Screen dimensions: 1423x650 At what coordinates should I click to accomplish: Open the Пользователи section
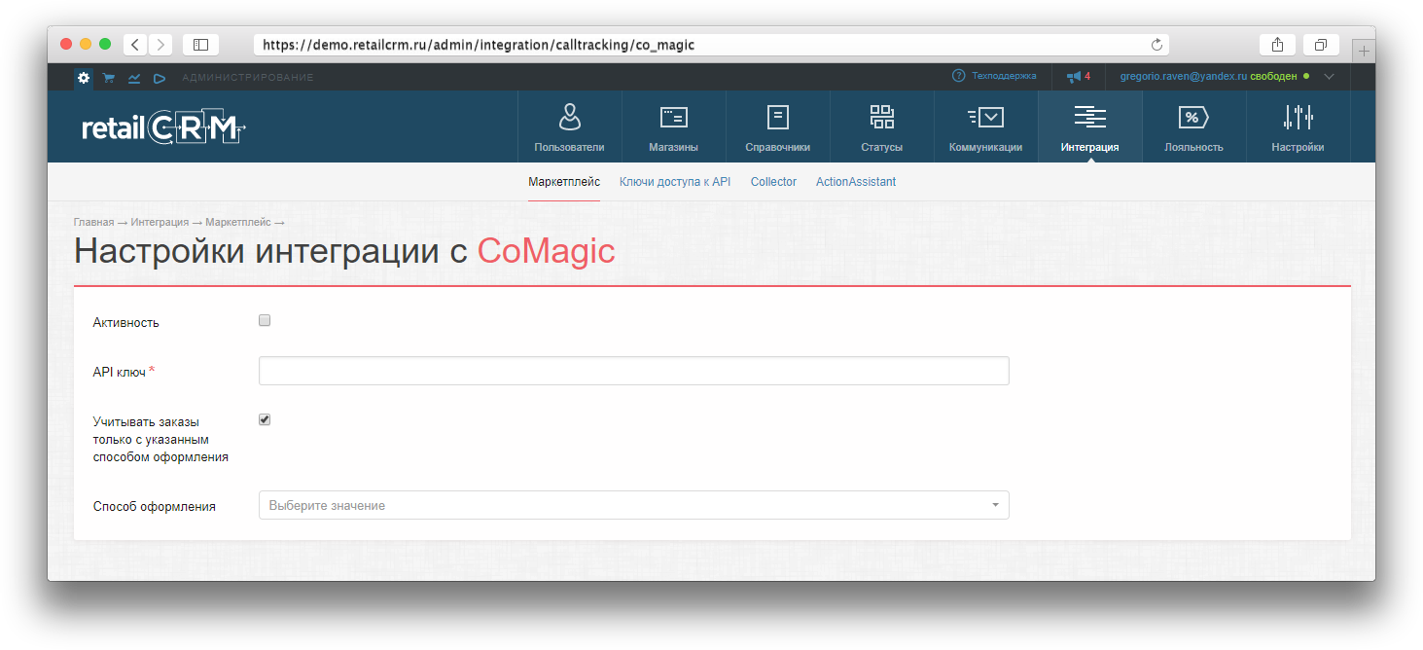coord(569,126)
